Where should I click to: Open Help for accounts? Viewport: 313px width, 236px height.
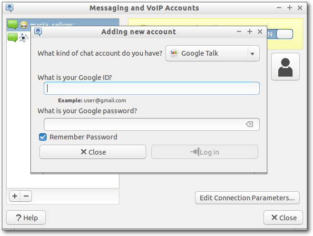point(26,217)
